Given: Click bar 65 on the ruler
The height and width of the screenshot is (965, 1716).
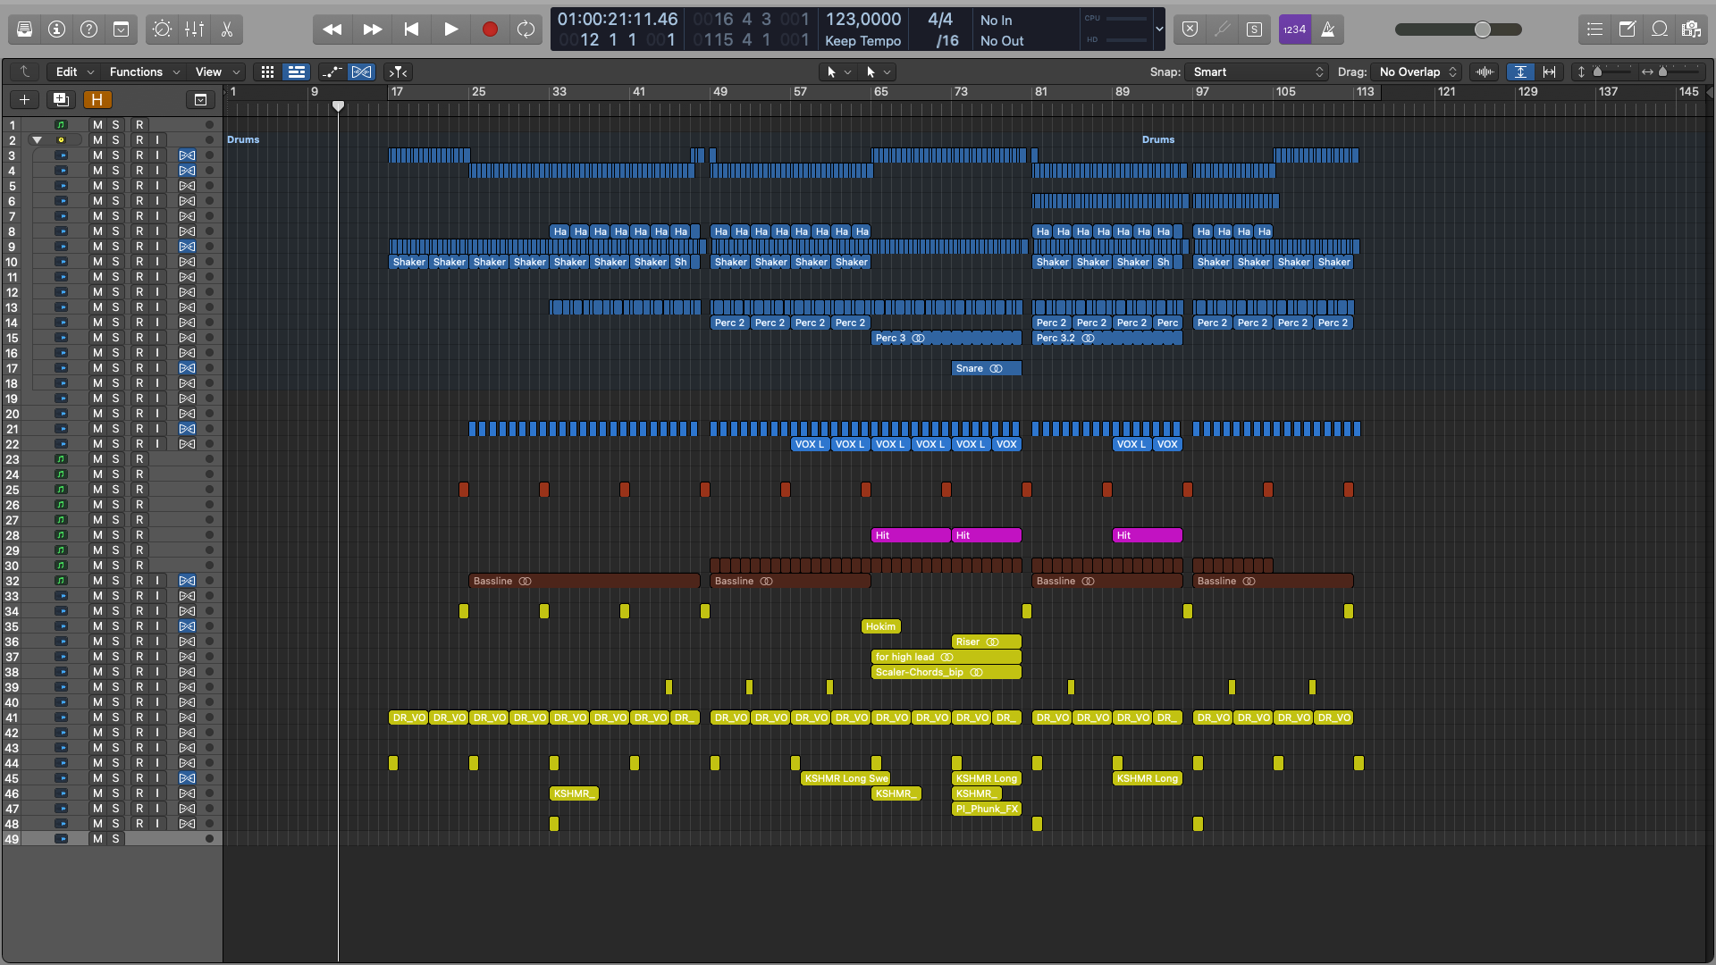Looking at the screenshot, I should (x=881, y=92).
